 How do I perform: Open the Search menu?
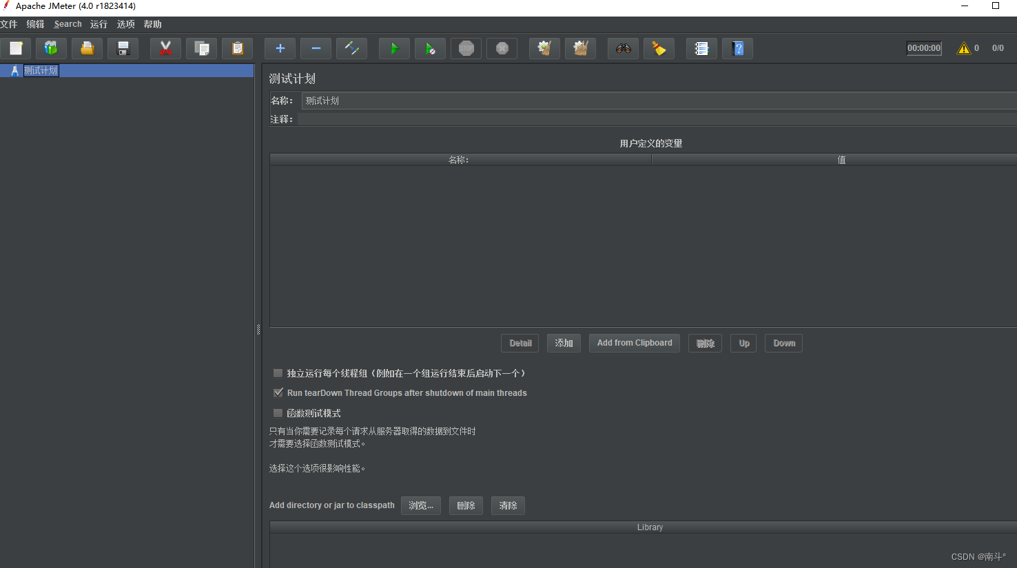(x=68, y=24)
